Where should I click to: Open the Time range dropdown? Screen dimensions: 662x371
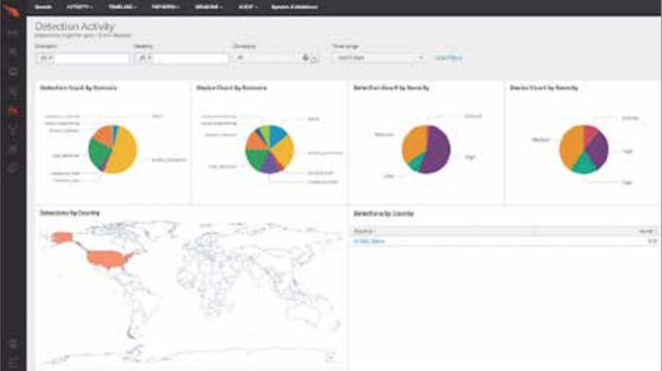tap(379, 58)
